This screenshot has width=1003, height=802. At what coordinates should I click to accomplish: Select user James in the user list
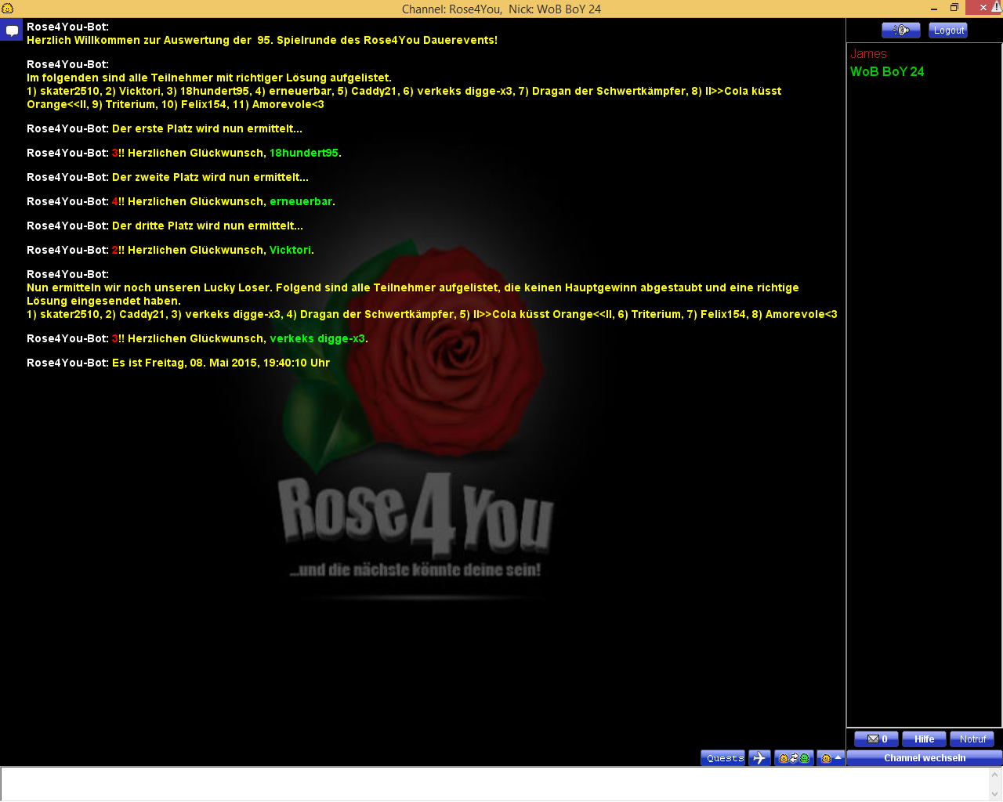point(868,54)
